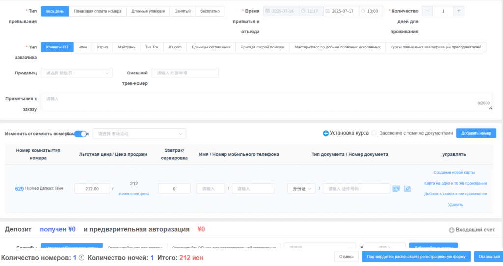Choose Курсы повышения квалификации преподавателей type
The image size is (503, 266).
(x=436, y=47)
